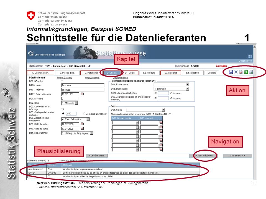The image size is (266, 199).
Task: Switch to the E4. Investiss. tab
Action: (193, 73)
